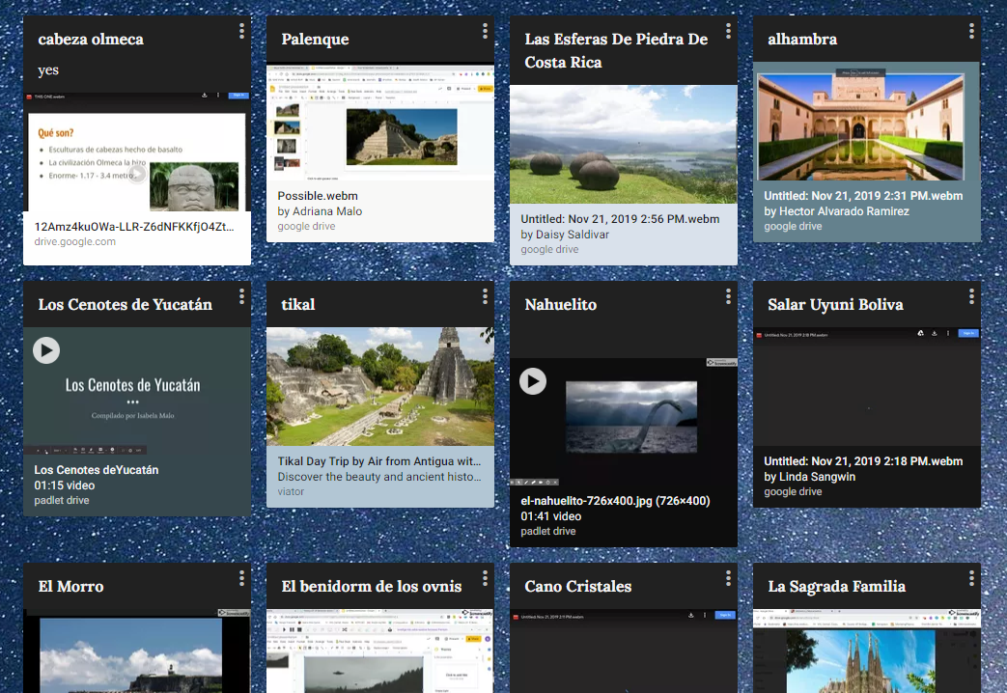Screen dimensions: 1007x693
Task: Select the Cano Cristales post title
Action: tap(578, 587)
